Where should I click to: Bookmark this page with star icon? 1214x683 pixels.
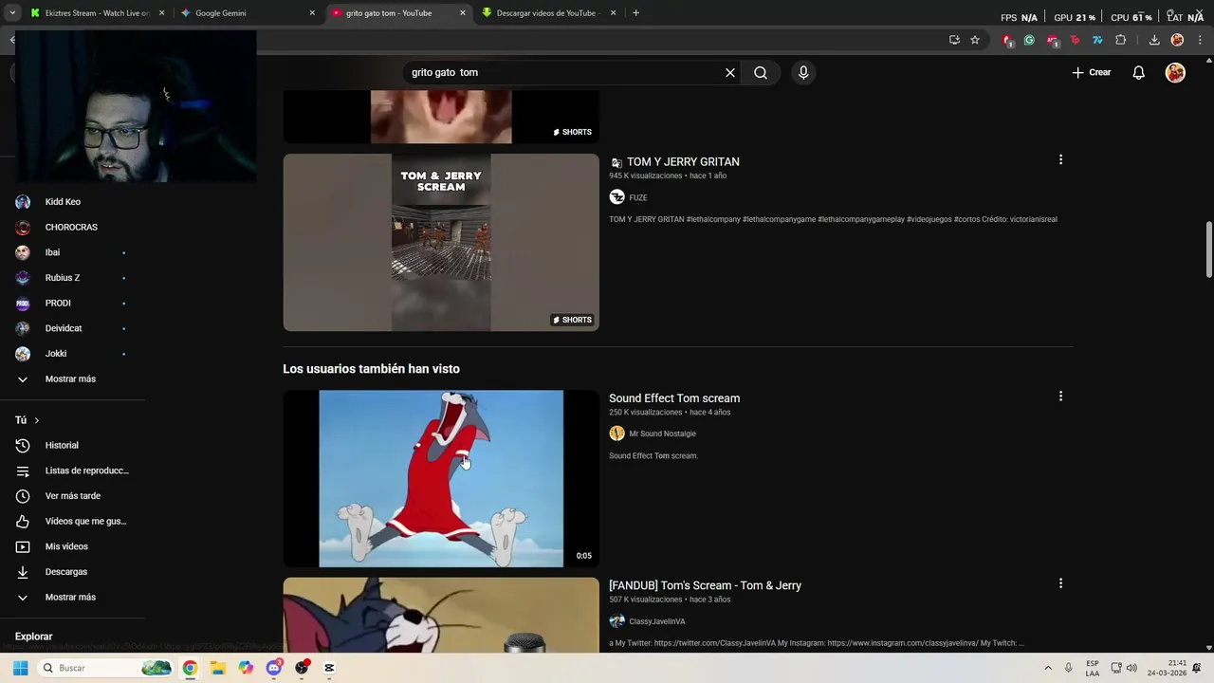coord(974,40)
